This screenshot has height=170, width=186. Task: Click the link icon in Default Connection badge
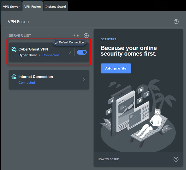pos(57,43)
